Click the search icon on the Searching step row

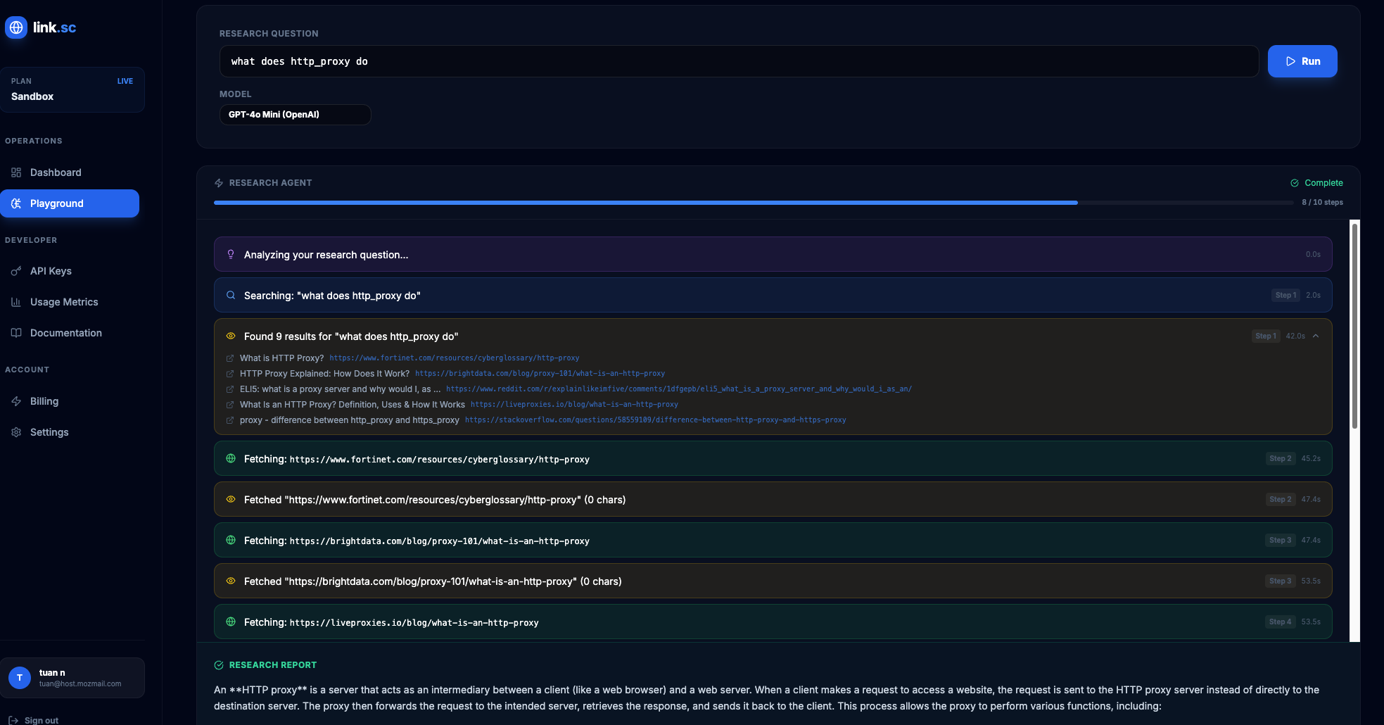(x=230, y=295)
